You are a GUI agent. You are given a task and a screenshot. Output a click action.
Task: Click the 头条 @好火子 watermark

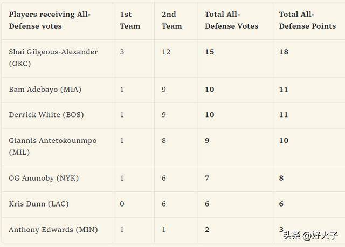[x=310, y=236]
